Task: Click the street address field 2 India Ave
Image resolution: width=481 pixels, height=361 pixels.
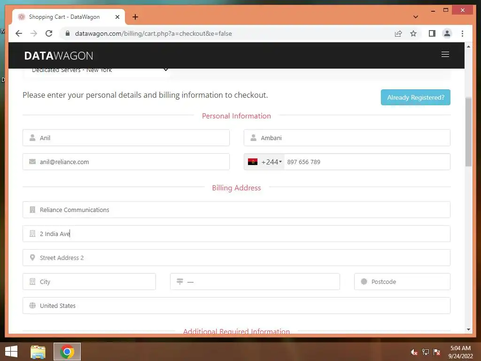Action: pyautogui.click(x=237, y=234)
